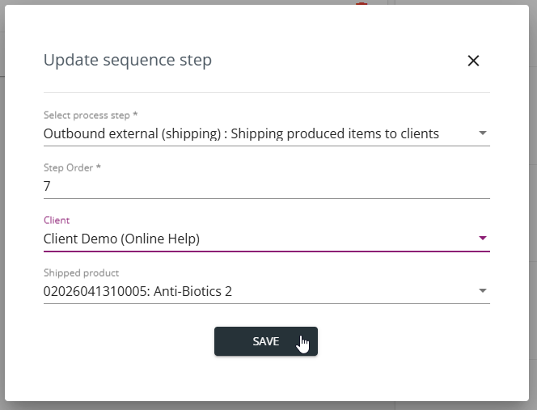Click the Client Demo (Online Help) value
Image resolution: width=537 pixels, height=410 pixels.
(121, 239)
